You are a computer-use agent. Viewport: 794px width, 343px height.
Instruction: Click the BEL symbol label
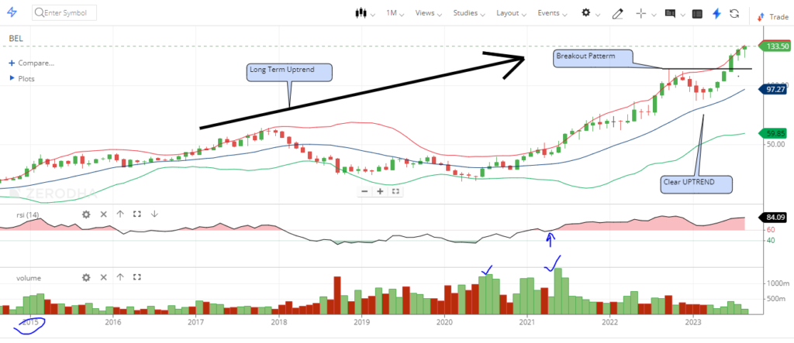[16, 38]
